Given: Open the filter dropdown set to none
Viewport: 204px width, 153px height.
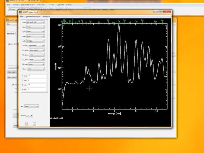Looking at the screenshot, I should point(36,69).
